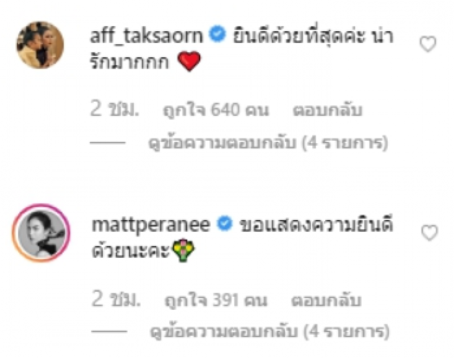The width and height of the screenshot is (454, 358).
Task: View the 640 likes on the comment
Action: [216, 110]
